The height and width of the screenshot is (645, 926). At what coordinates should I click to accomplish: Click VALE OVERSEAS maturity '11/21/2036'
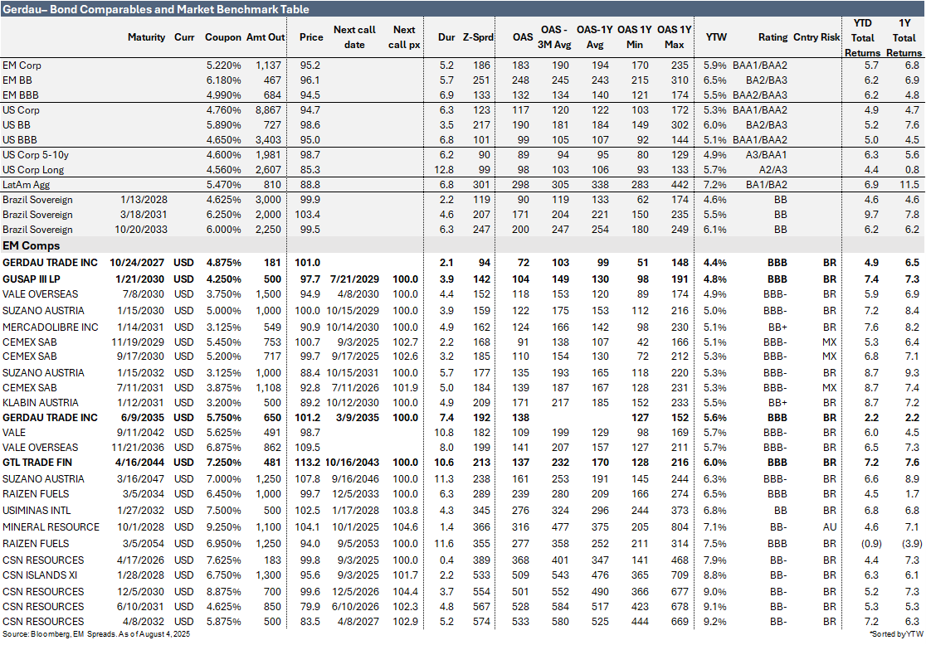(139, 448)
